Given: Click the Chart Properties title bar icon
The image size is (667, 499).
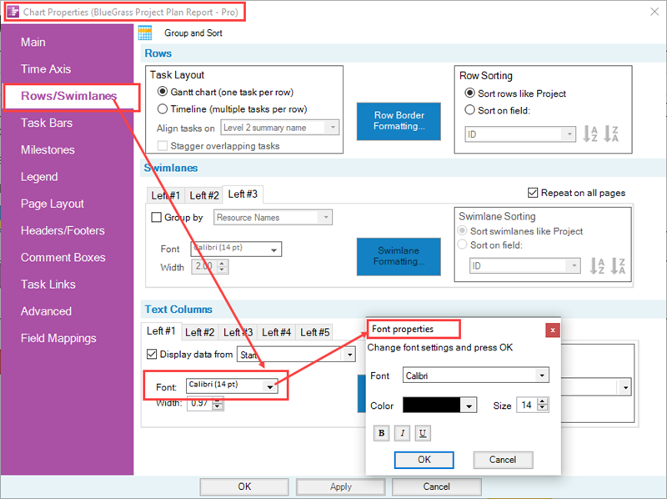Looking at the screenshot, I should [12, 11].
